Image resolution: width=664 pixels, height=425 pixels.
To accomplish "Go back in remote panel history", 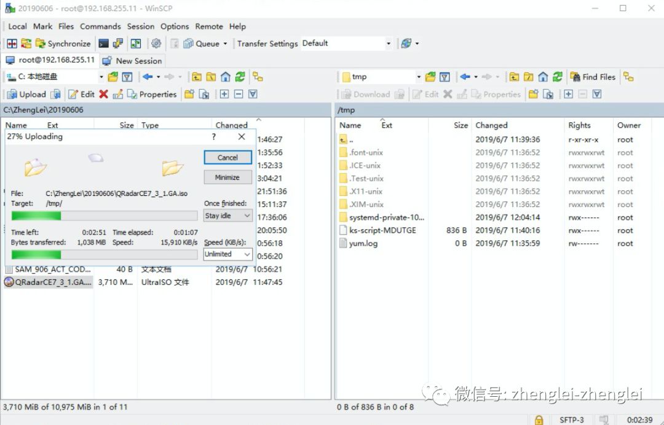I will coord(465,77).
